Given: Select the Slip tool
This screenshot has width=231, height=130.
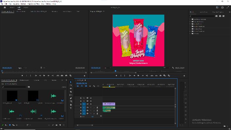Looking at the screenshot, I should point(71,95).
